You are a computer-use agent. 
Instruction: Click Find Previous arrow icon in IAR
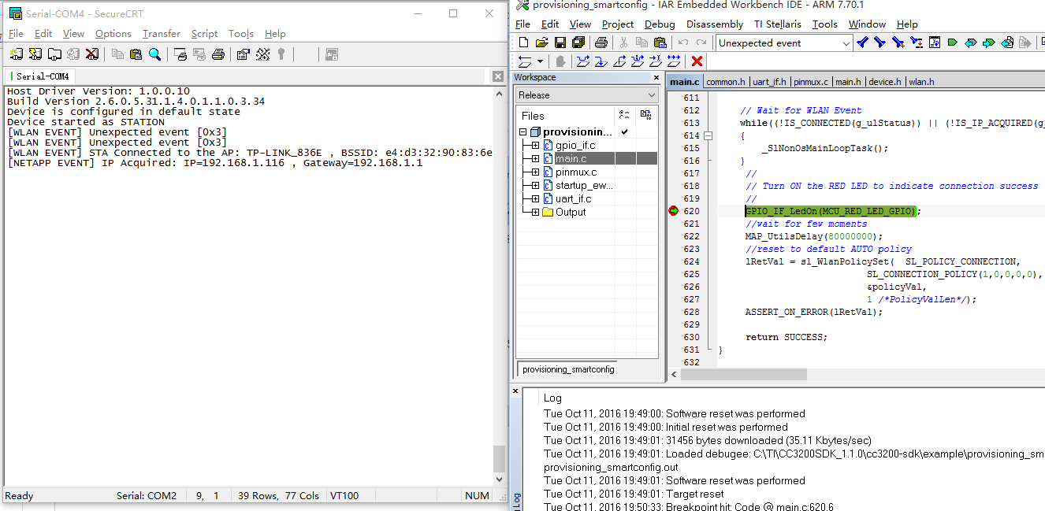coord(862,43)
